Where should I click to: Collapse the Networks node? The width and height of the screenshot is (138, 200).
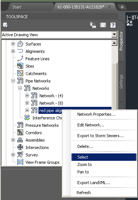click(x=20, y=88)
